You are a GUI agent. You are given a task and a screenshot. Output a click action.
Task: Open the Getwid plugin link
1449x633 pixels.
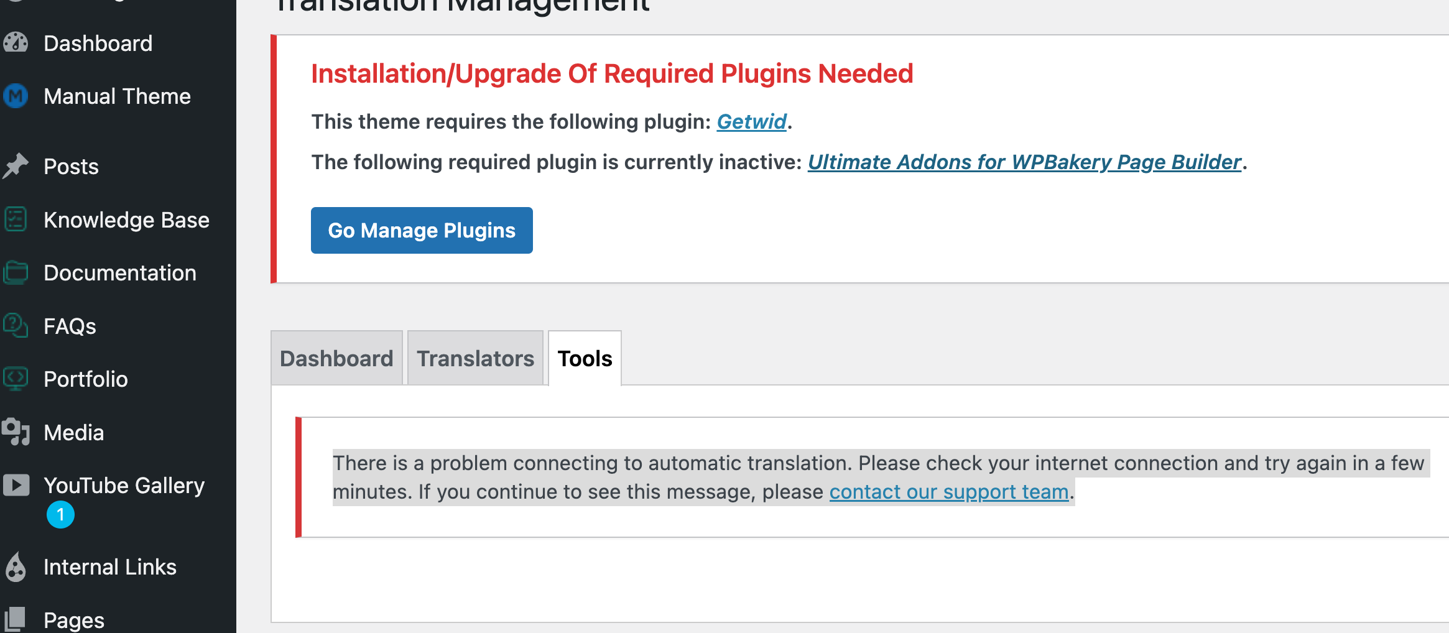751,121
